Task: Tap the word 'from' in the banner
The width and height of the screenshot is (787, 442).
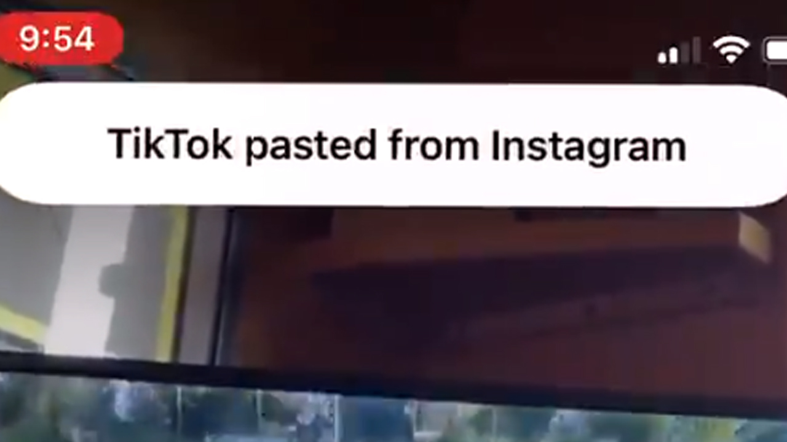Action: coord(433,144)
